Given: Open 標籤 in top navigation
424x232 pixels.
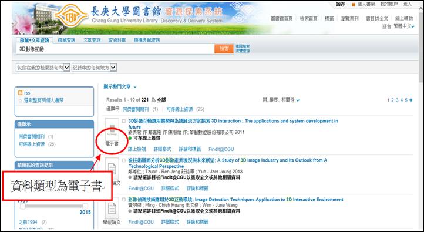Looking at the screenshot, I should 329,18.
